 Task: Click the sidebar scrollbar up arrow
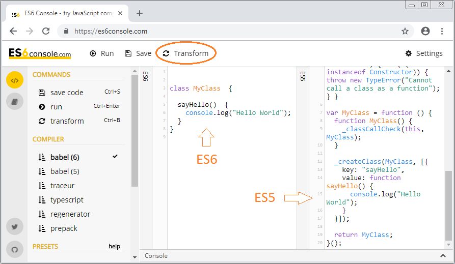(135, 71)
